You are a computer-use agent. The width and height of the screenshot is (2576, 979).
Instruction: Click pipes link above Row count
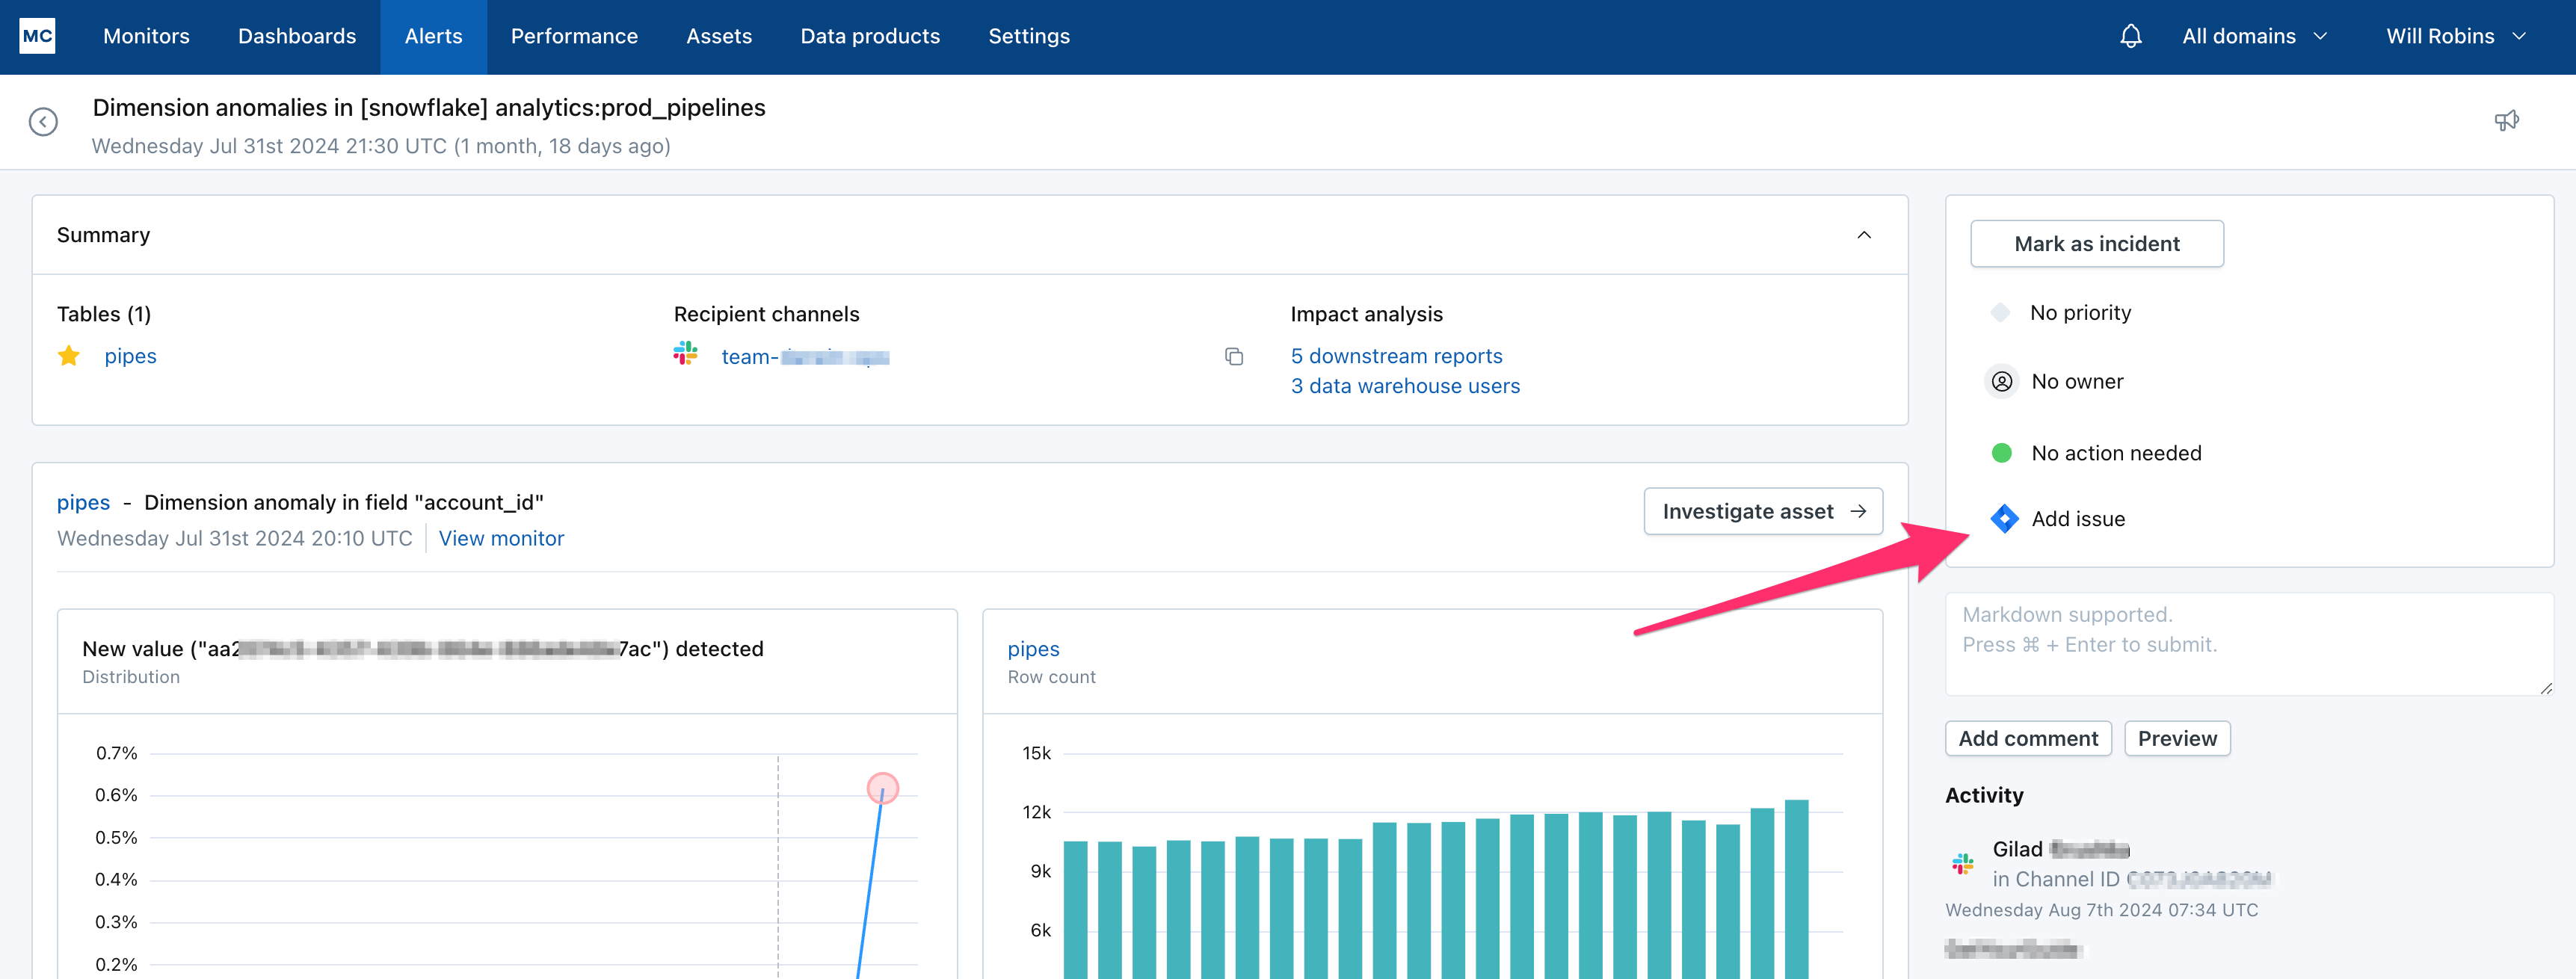click(x=1033, y=649)
